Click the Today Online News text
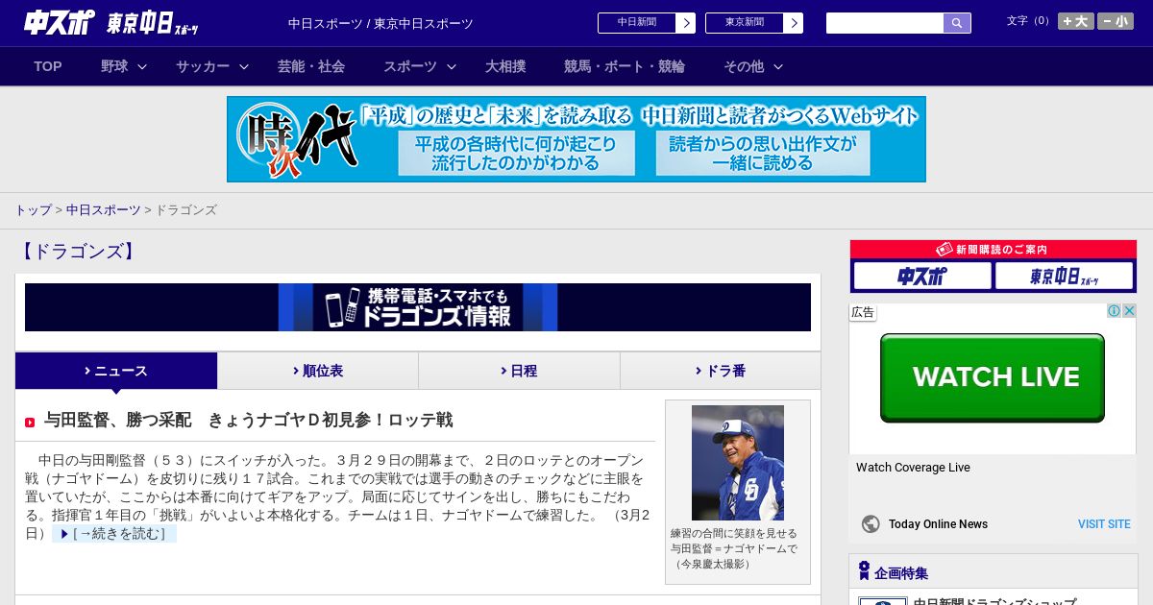The height and width of the screenshot is (605, 1153). [938, 524]
